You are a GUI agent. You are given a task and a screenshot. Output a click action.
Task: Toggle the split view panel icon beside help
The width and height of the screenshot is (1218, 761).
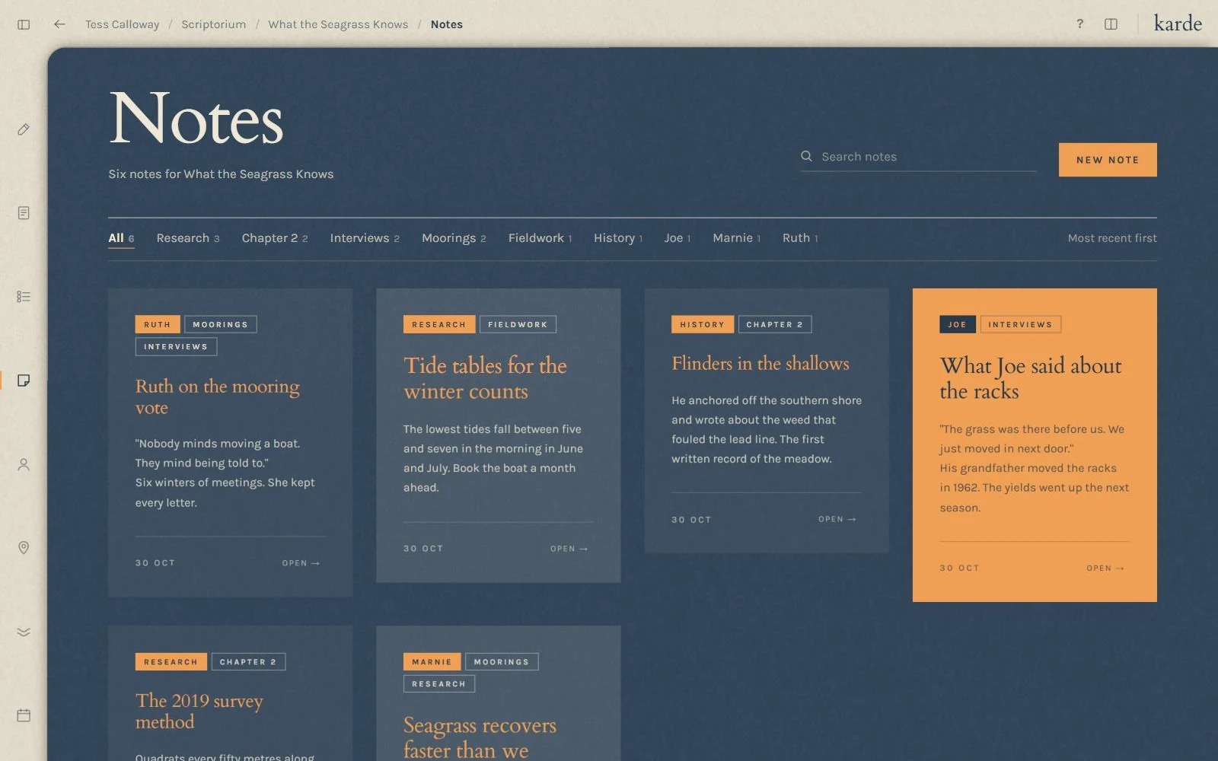point(1111,24)
